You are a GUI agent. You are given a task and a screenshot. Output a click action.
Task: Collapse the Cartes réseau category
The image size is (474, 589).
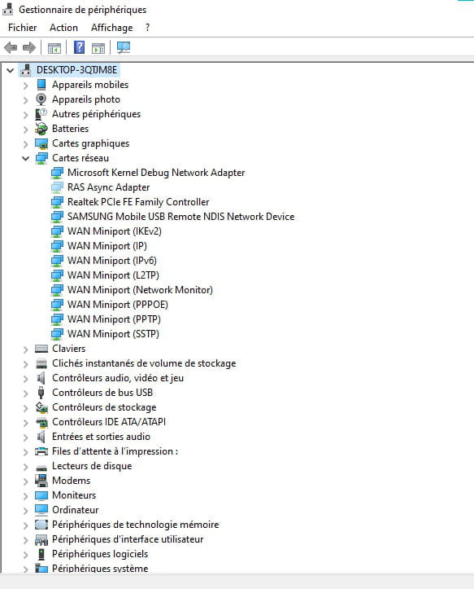click(x=25, y=158)
